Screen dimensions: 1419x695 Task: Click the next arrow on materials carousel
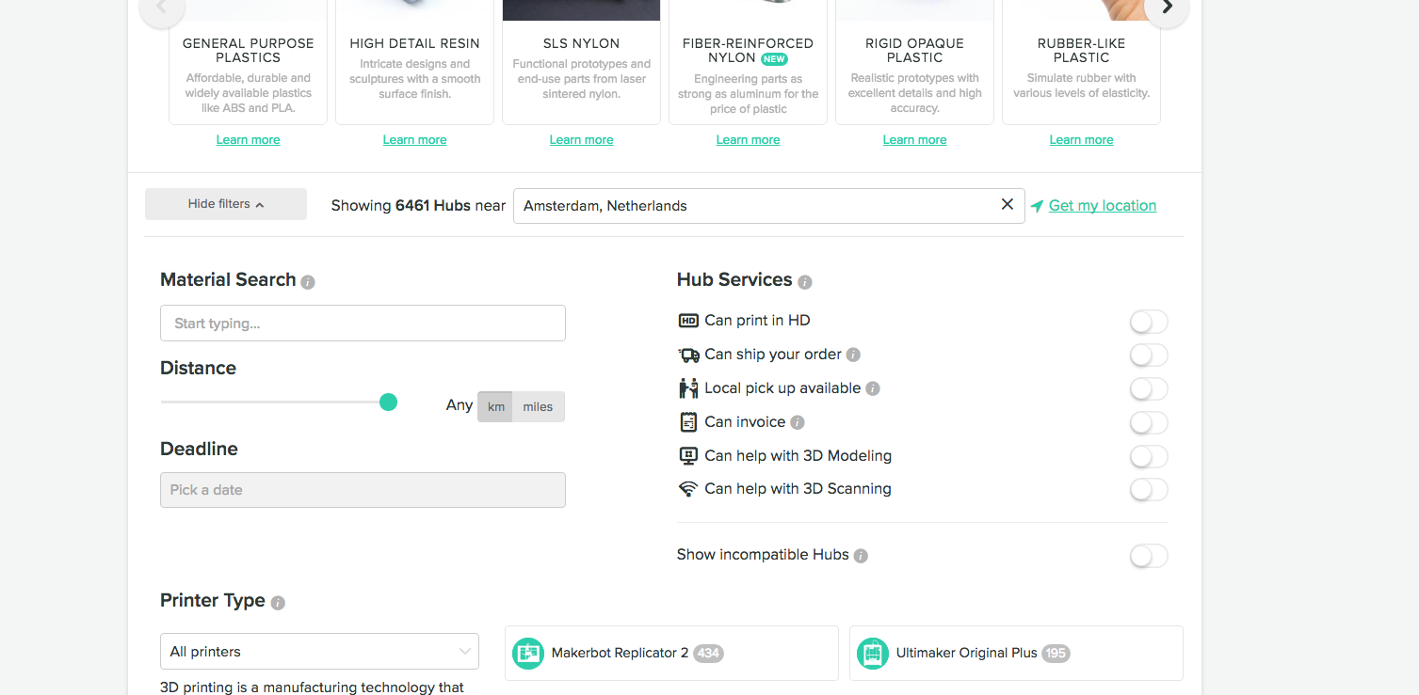click(x=1167, y=8)
